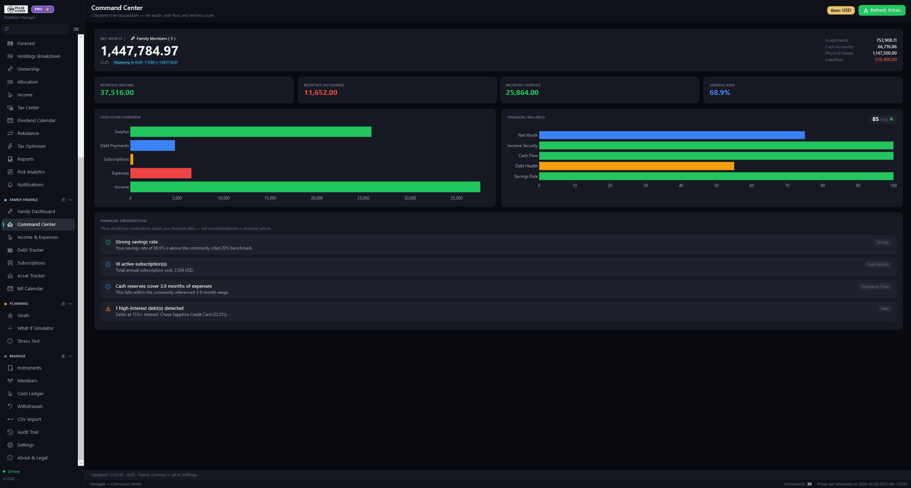Toggle the sidebar collapse control beside search
This screenshot has height=488, width=911.
tap(76, 29)
